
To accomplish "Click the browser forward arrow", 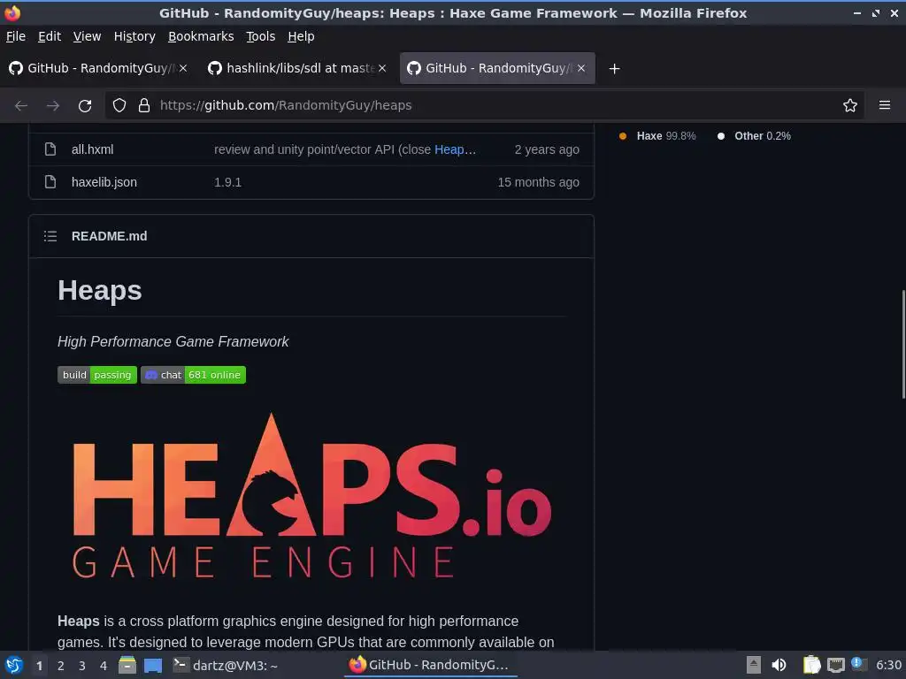I will click(53, 106).
